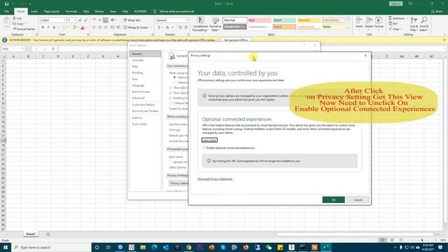Viewport: 448px width, 252px height.
Task: Open Google Chrome from the taskbar
Action: click(x=188, y=247)
